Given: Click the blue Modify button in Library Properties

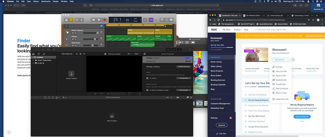Looking at the screenshot, I should pos(187,58).
